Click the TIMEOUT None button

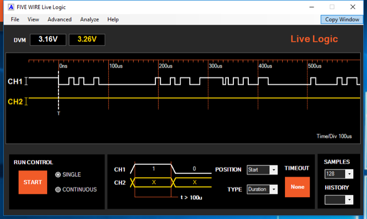tap(297, 187)
